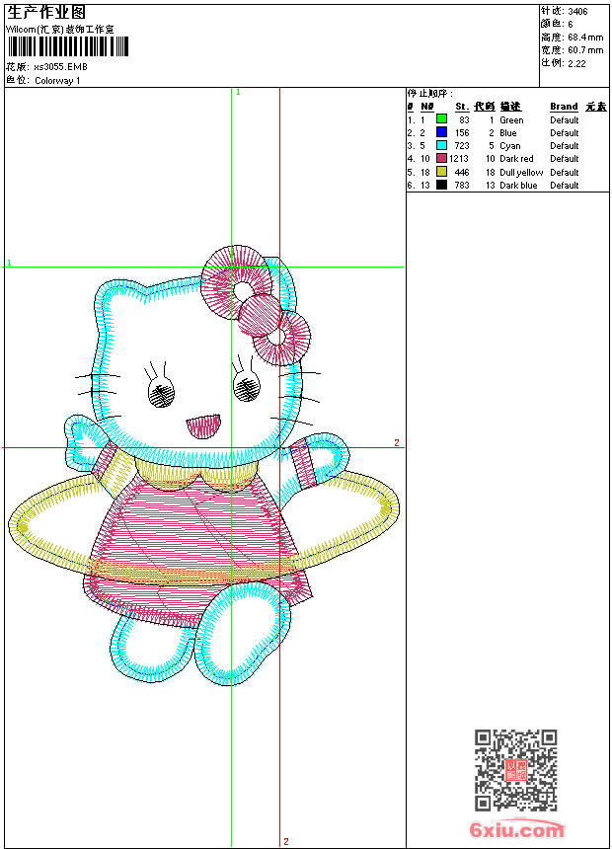Select the file name xs3055.EMB
Screen dimensions: 612x849
click(60, 67)
